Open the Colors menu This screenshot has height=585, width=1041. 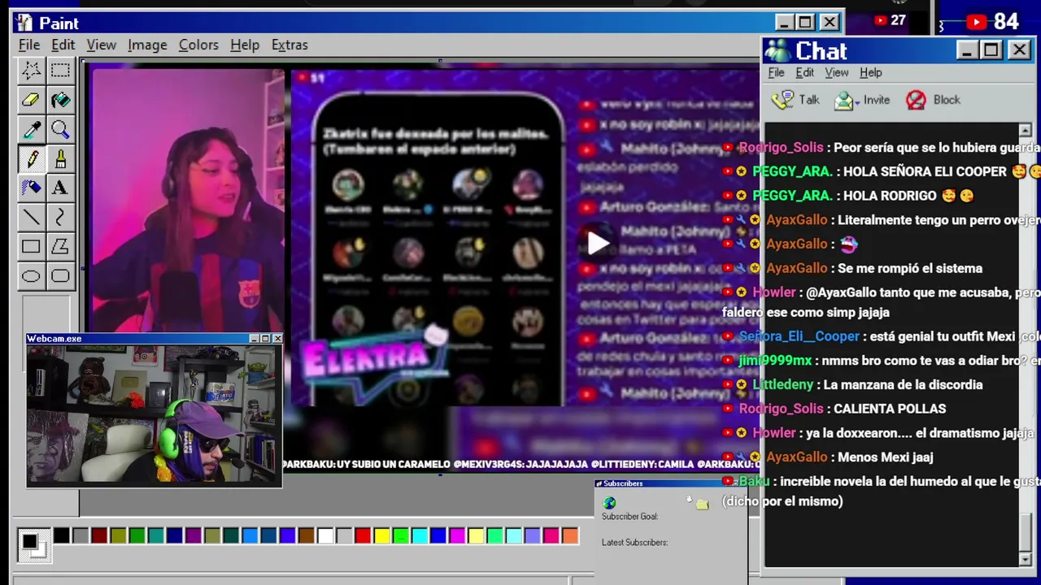click(x=198, y=45)
